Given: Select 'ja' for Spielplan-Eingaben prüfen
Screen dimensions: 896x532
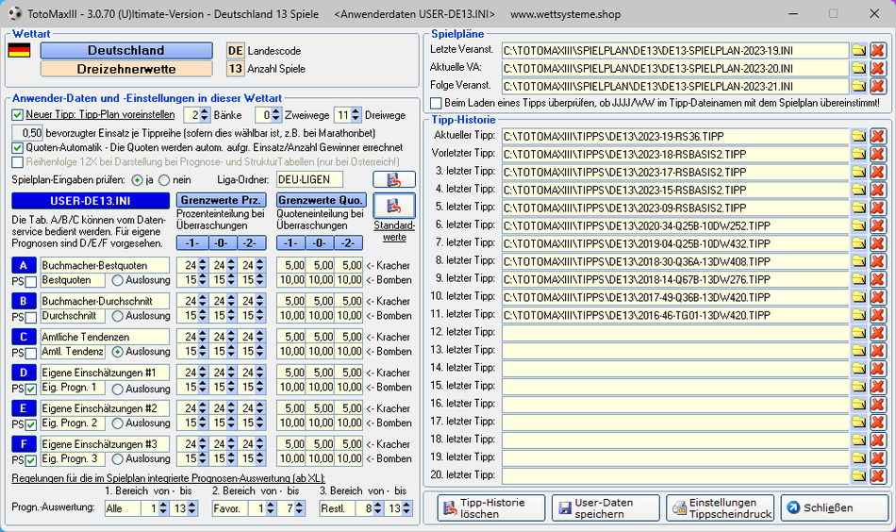Looking at the screenshot, I should (137, 180).
